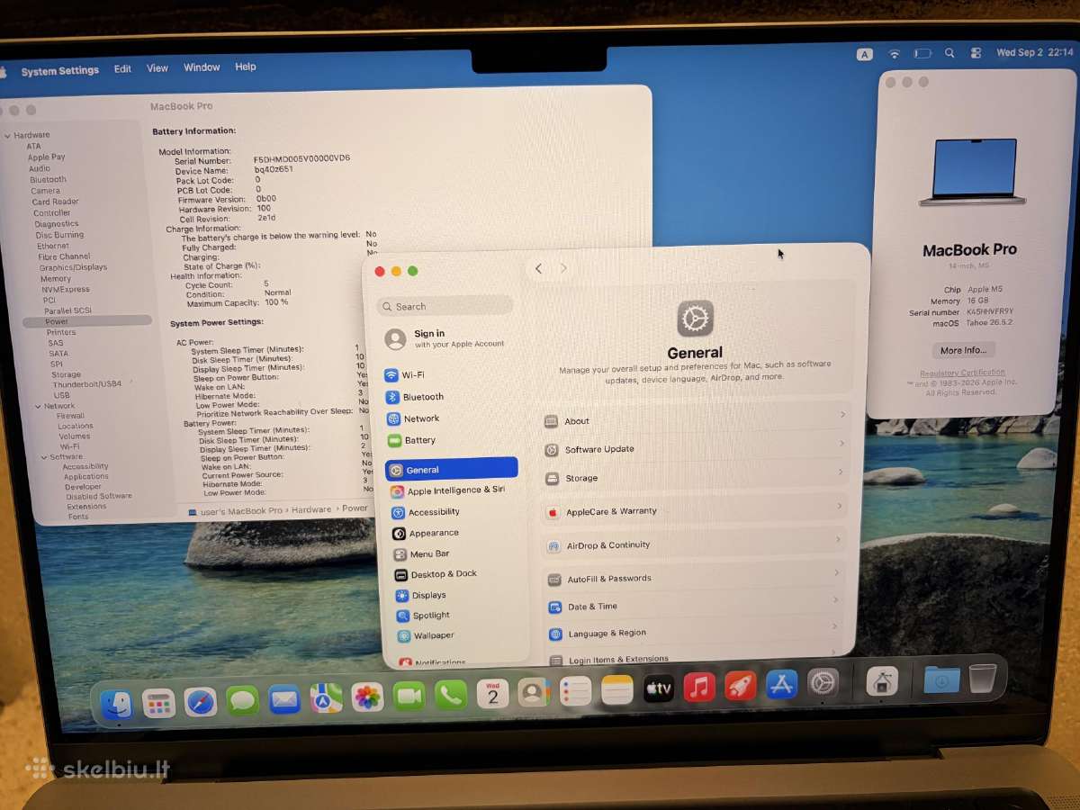Select Network in System Settings sidebar
The image size is (1080, 810).
coord(412,418)
